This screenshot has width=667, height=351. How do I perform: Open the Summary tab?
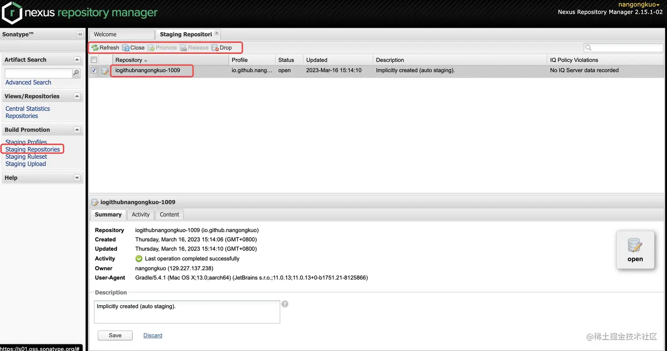108,214
